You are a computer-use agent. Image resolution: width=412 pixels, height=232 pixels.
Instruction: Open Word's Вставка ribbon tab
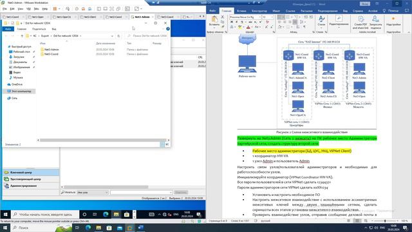[x=241, y=11]
